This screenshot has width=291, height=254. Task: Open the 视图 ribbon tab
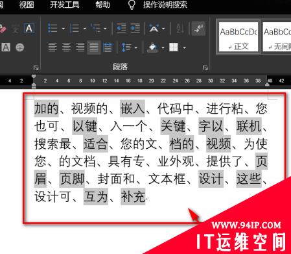pos(27,5)
